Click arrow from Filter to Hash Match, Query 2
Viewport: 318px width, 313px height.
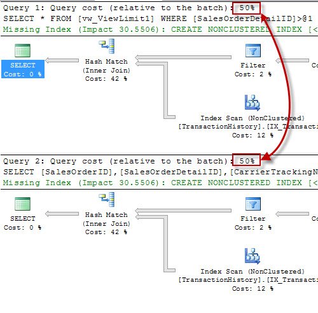tap(183, 211)
